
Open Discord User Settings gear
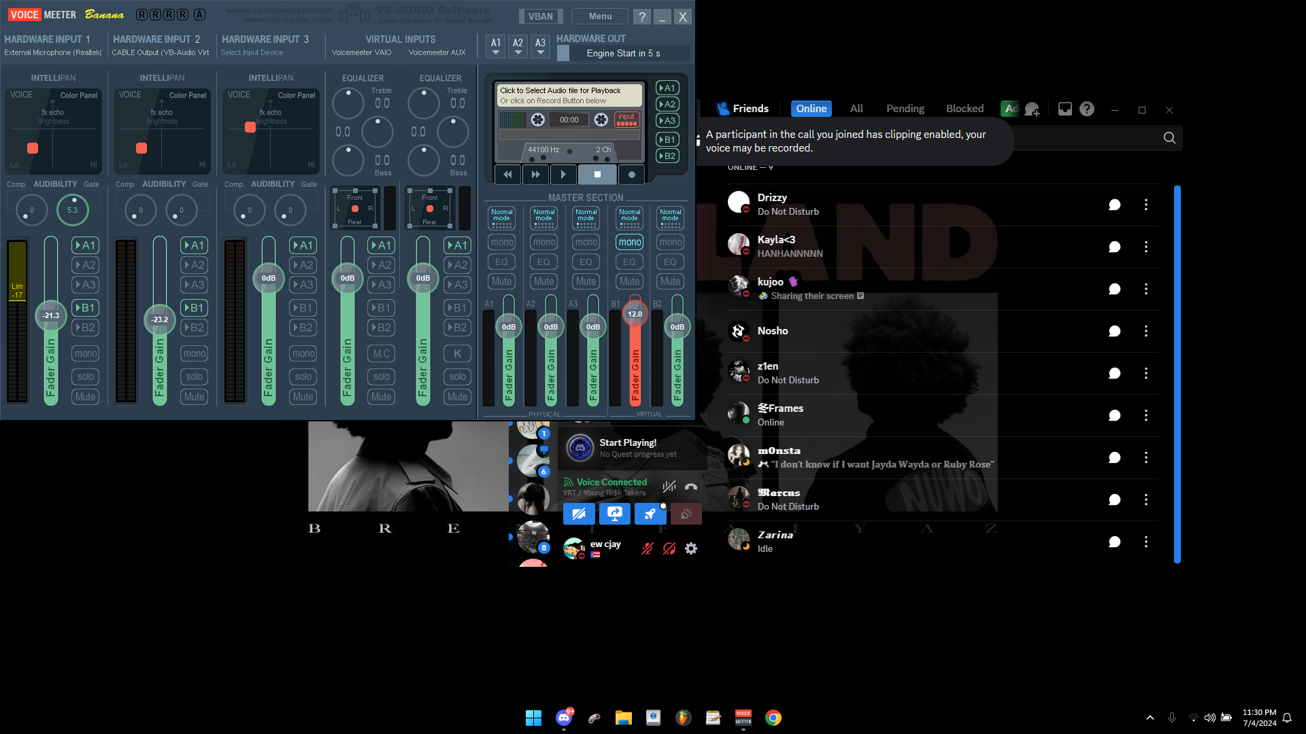pos(691,548)
